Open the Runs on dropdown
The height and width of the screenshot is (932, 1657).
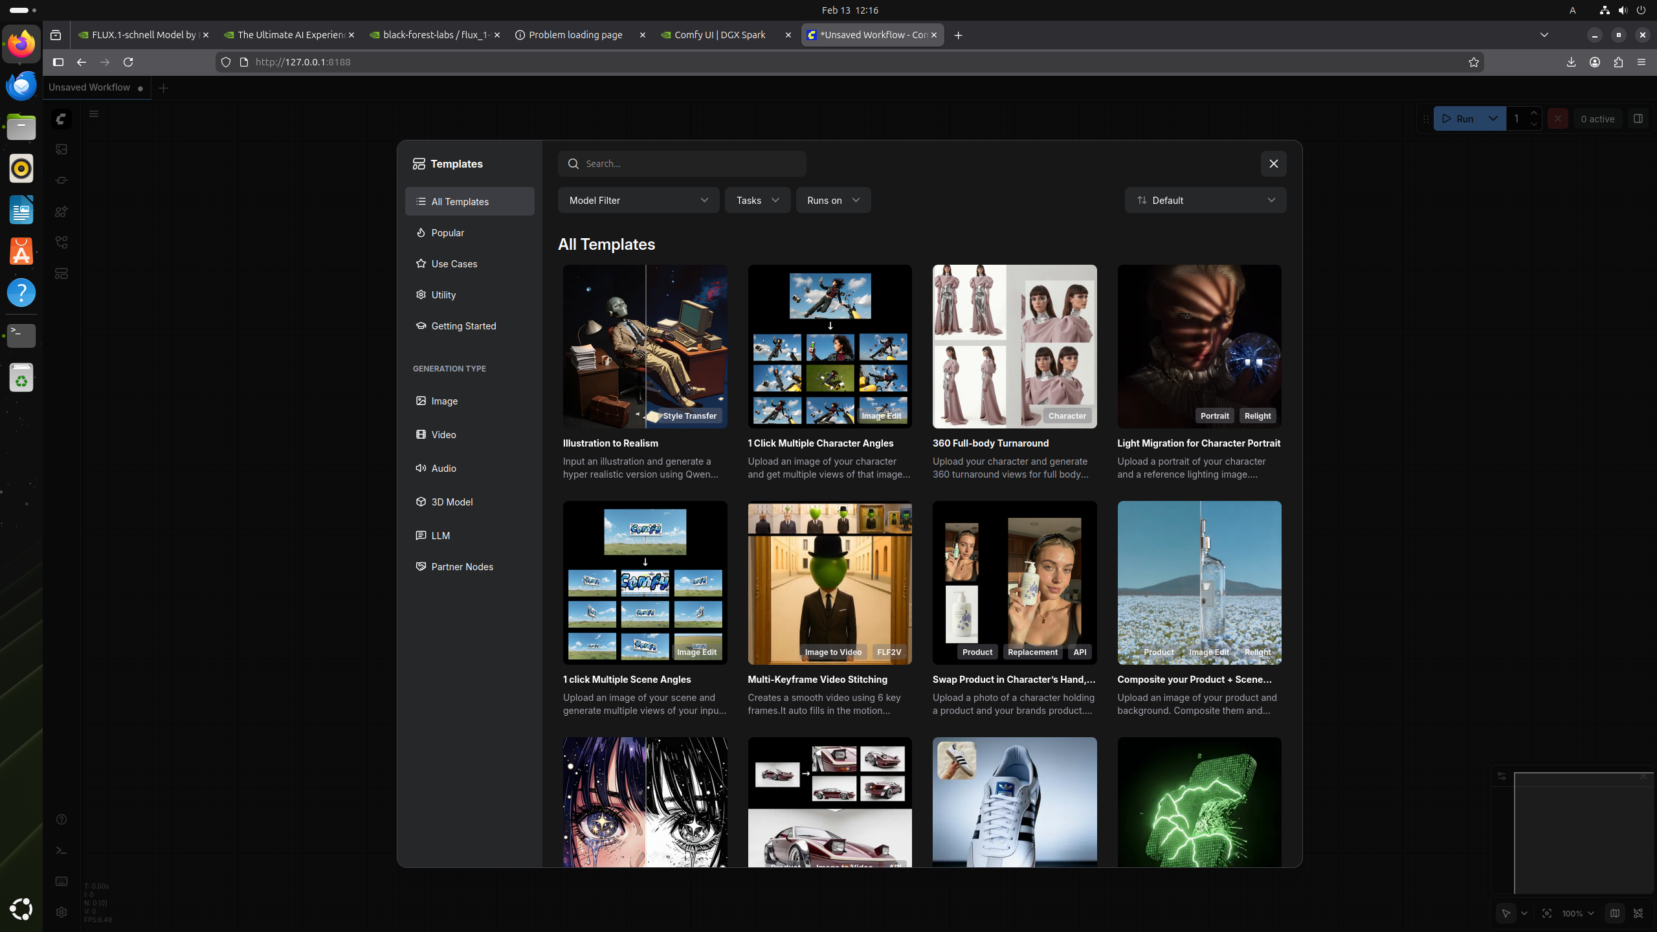(833, 201)
